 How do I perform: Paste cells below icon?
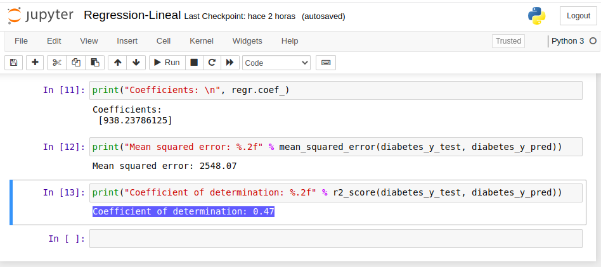click(x=95, y=63)
